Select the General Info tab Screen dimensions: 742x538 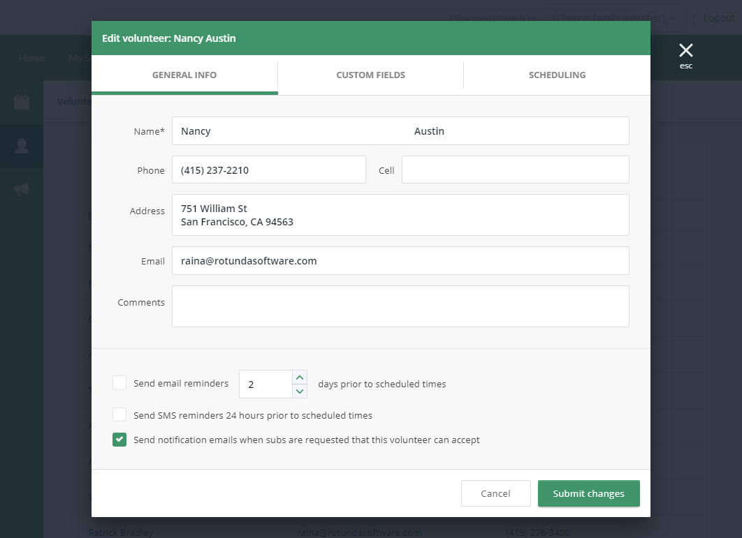184,75
